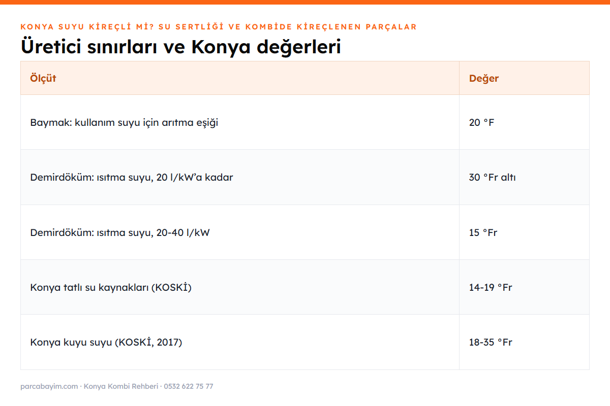
Task: Select the "14-19 °Fr" value
Action: [x=491, y=287]
